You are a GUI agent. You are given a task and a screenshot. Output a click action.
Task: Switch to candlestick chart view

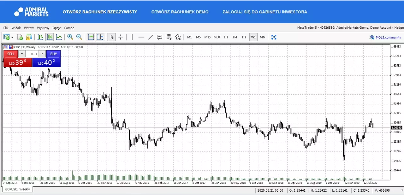point(50,37)
